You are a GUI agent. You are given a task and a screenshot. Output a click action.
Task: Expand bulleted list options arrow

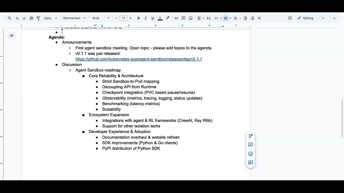click(x=230, y=18)
